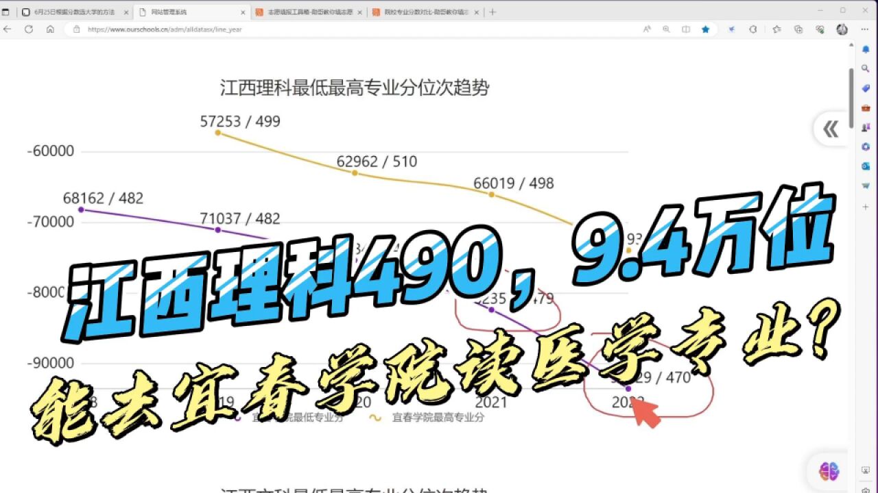The height and width of the screenshot is (493, 878).
Task: Select data point 57253 / 499
Action: click(x=218, y=132)
